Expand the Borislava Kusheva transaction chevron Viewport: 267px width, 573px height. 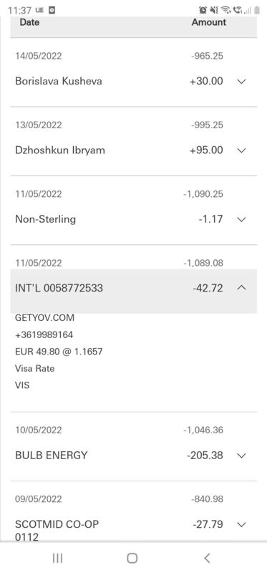241,81
